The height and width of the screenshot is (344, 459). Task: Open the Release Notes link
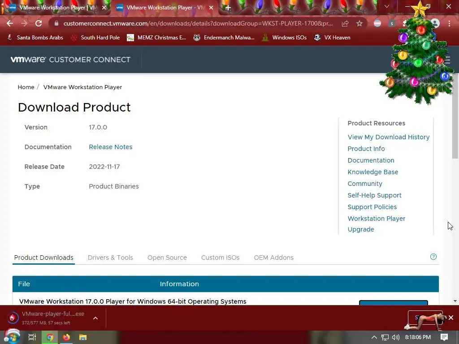pos(110,147)
